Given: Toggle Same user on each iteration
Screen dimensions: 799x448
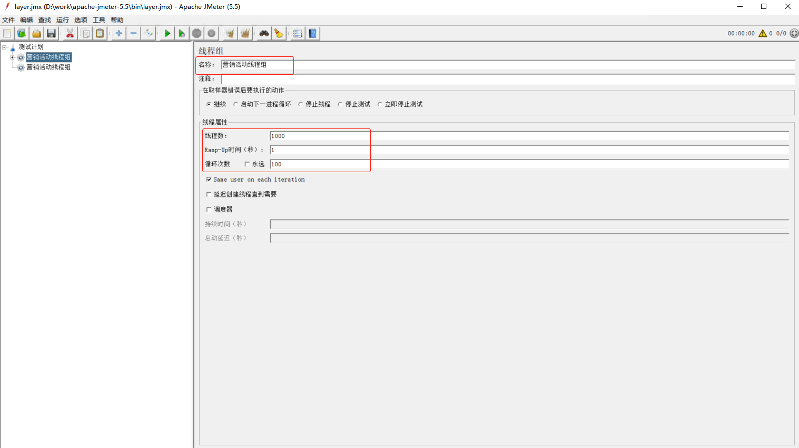Looking at the screenshot, I should click(209, 180).
